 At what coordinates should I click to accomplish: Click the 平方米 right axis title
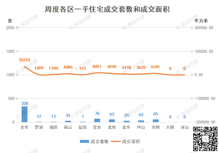(201, 21)
